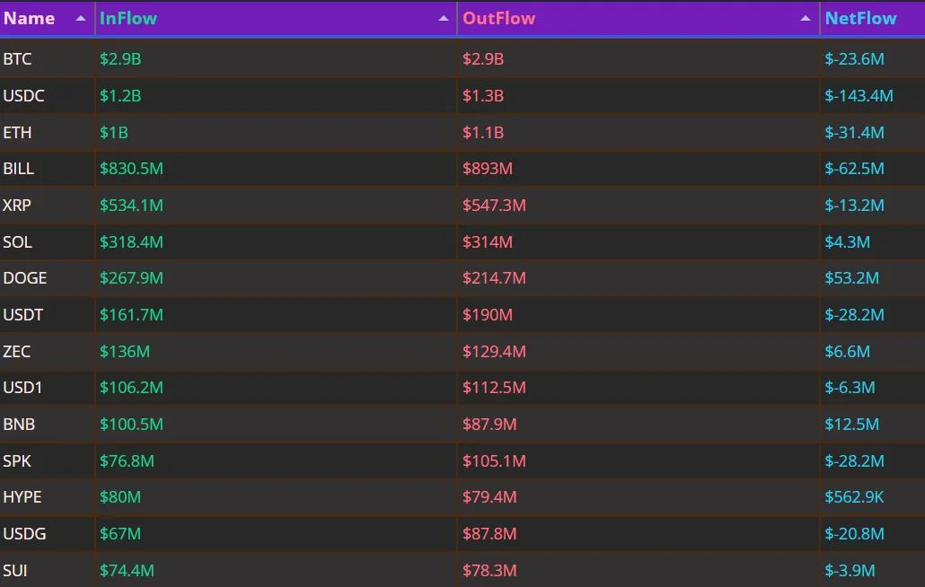Open the BNB token entry
The height and width of the screenshot is (587, 925).
pos(19,424)
